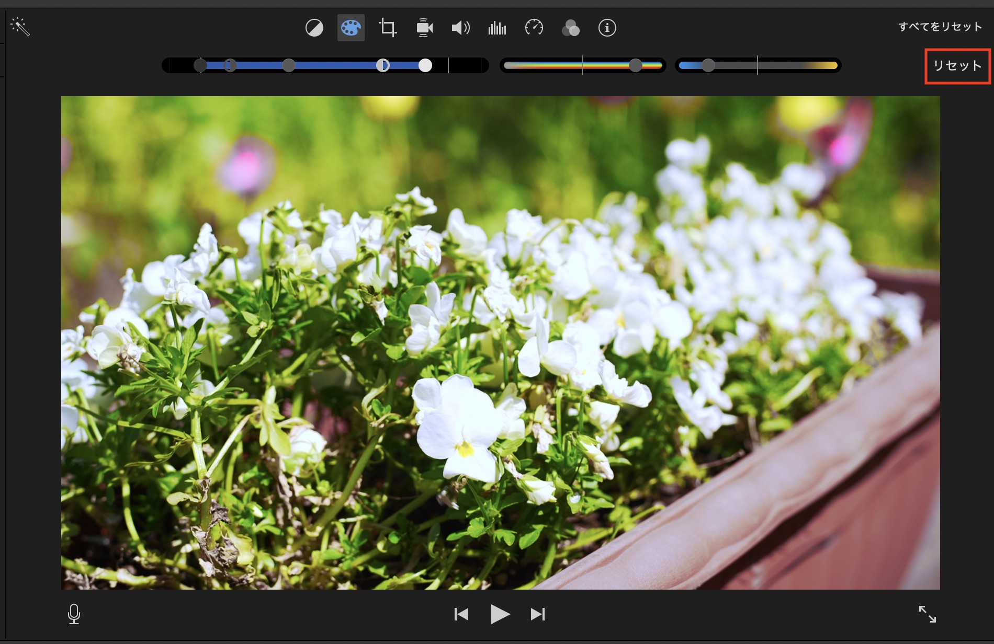Skip to the previous clip
994x644 pixels.
[461, 614]
